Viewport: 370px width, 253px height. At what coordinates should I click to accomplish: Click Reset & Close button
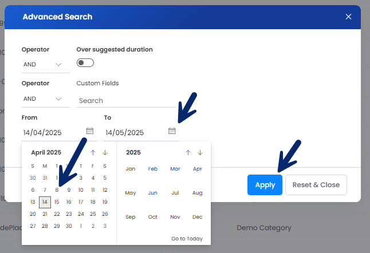316,185
